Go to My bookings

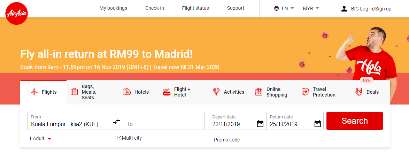click(113, 8)
